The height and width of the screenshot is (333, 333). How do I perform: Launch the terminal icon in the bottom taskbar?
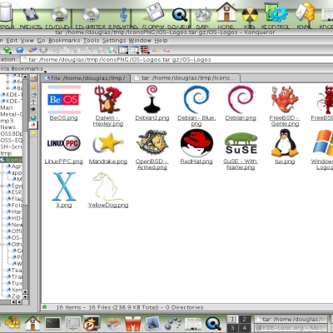click(x=52, y=324)
